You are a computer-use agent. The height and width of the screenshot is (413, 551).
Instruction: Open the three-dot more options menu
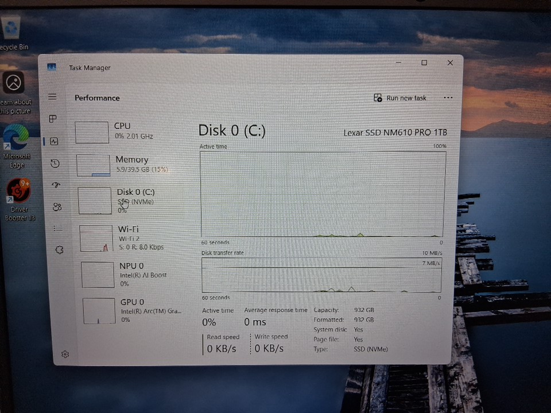tap(448, 98)
